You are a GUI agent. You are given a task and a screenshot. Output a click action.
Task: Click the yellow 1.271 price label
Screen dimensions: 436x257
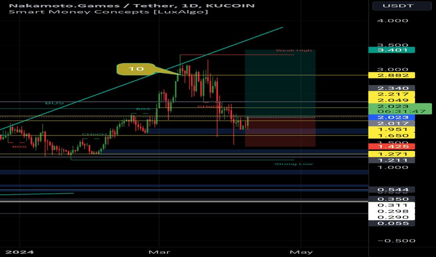click(x=392, y=154)
